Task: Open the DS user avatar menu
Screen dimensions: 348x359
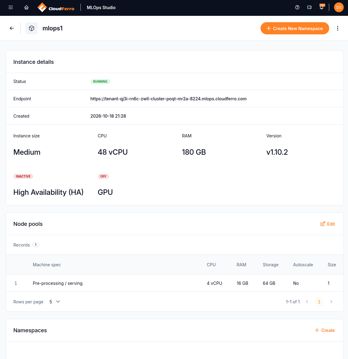Action: coord(339,7)
